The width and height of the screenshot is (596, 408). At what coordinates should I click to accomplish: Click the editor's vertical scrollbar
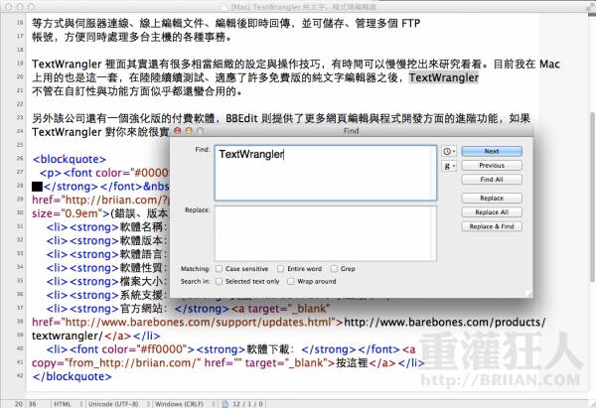coord(592,198)
